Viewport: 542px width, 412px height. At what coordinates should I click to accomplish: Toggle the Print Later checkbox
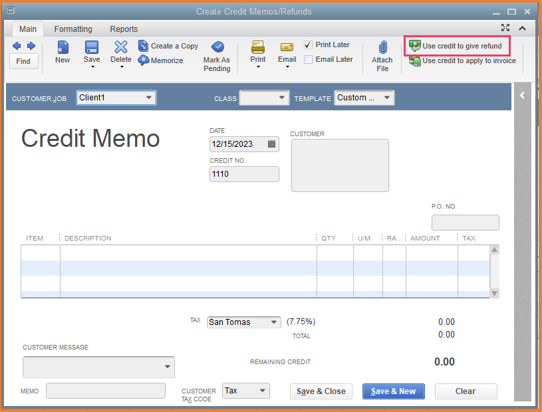308,45
